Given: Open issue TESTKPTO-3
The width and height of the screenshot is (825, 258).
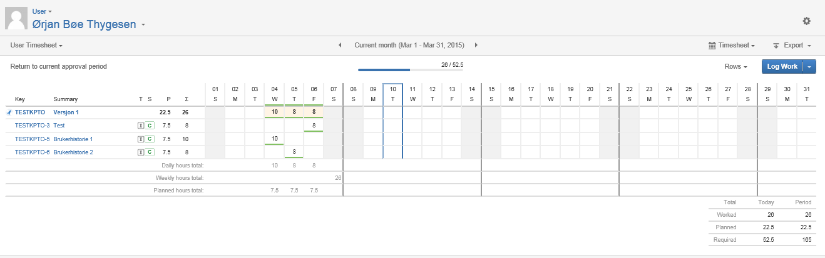Looking at the screenshot, I should (x=33, y=126).
